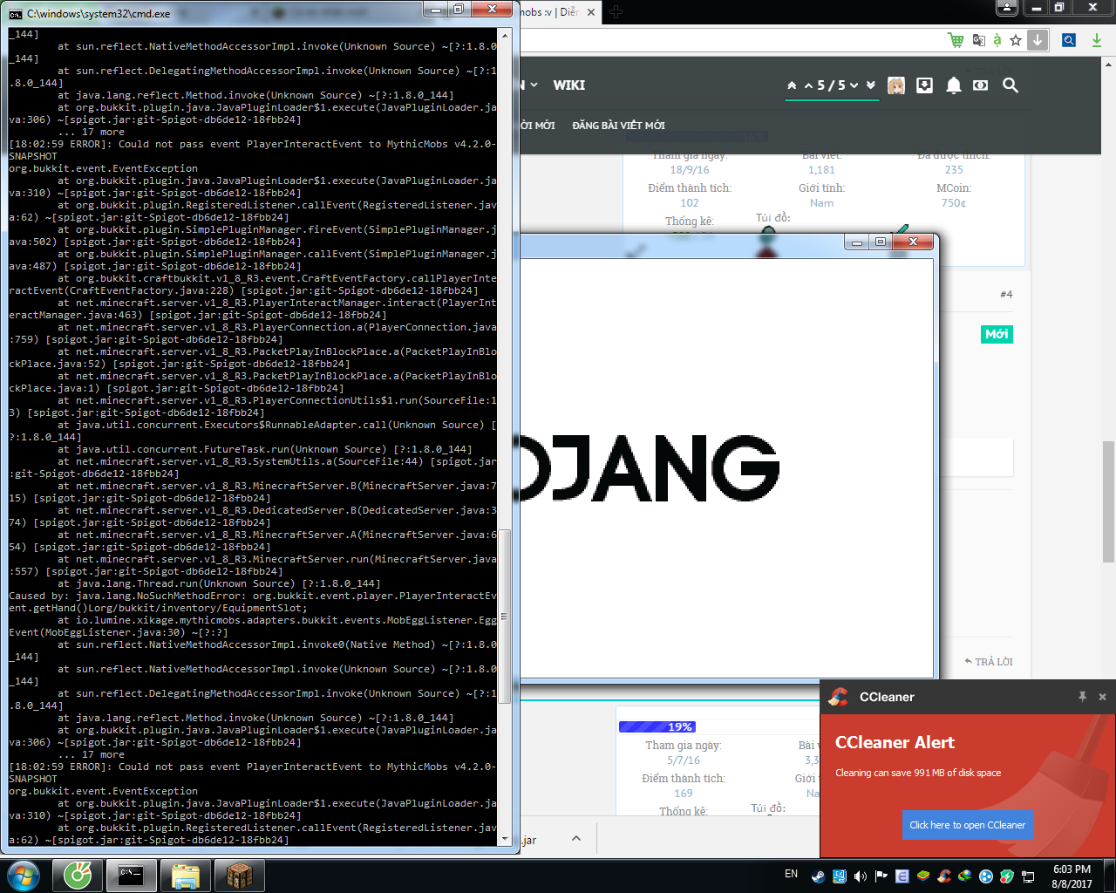Go to previous post with single up arrow
Viewport: 1116px width, 893px height.
(808, 85)
